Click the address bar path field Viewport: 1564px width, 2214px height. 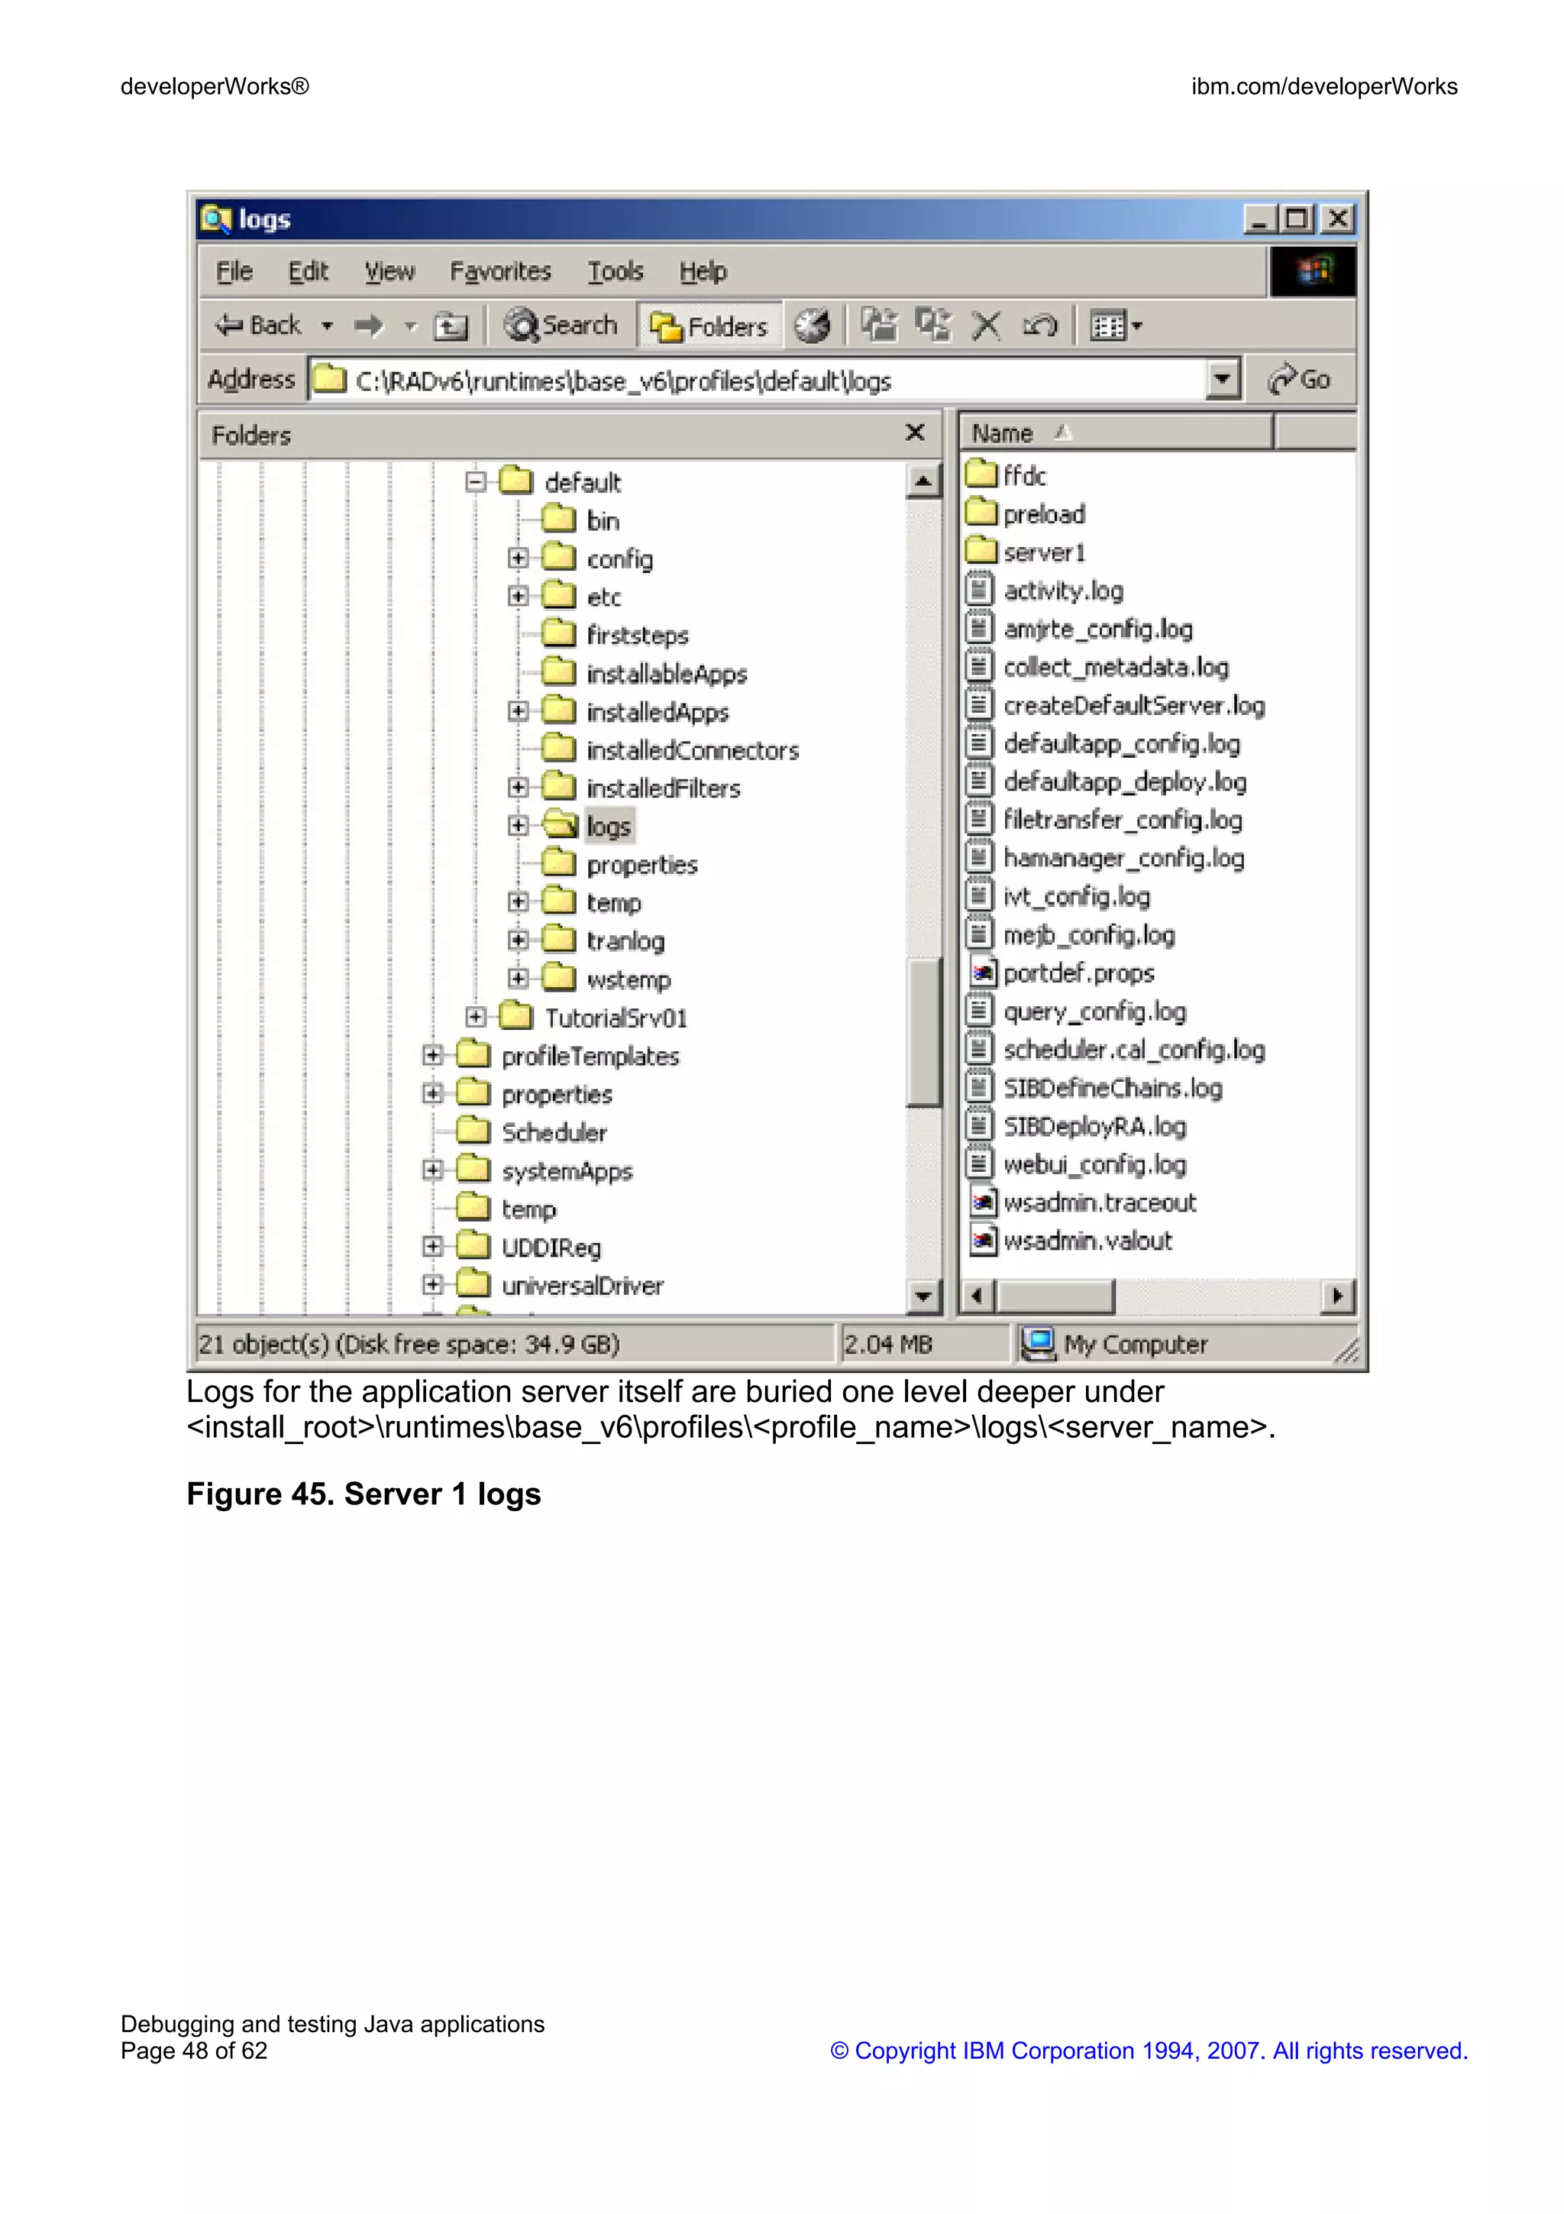758,380
